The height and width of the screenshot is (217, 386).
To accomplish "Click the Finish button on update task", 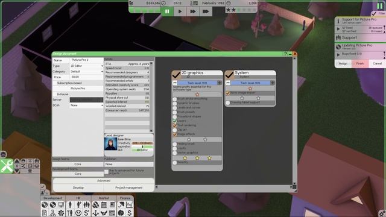I will pyautogui.click(x=360, y=63).
